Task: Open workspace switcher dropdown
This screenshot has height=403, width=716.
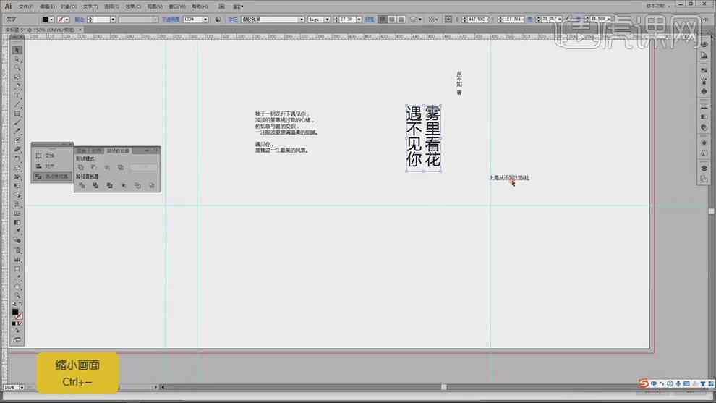Action: 658,6
